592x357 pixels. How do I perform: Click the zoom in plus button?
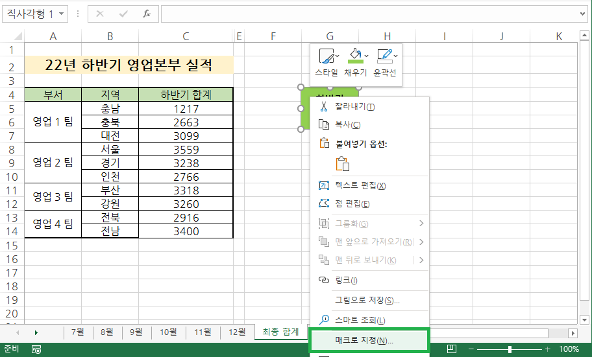[548, 349]
